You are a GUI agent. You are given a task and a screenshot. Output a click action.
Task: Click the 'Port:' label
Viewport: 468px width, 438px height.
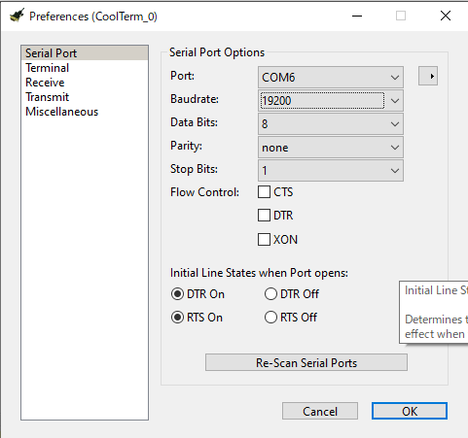pos(182,76)
